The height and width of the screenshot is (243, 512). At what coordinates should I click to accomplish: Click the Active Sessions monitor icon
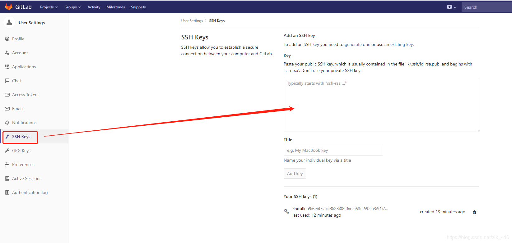(7, 178)
